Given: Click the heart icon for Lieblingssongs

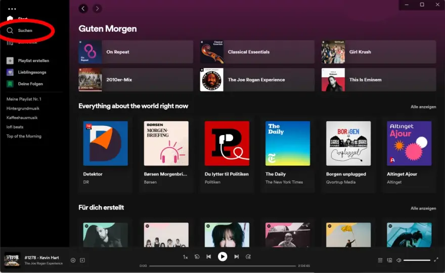Looking at the screenshot, I should pyautogui.click(x=10, y=72).
